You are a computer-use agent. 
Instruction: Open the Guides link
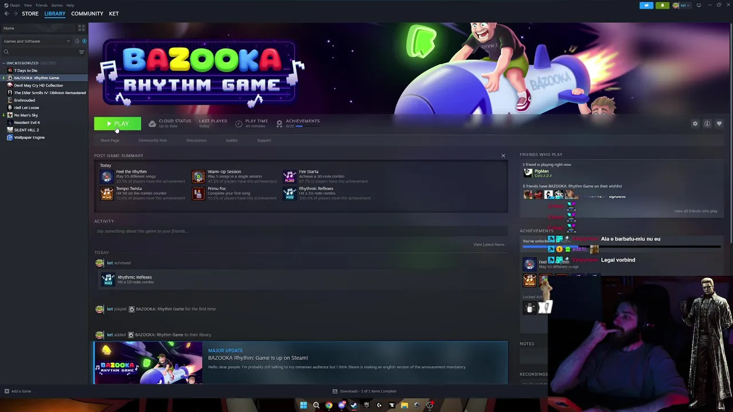point(232,140)
